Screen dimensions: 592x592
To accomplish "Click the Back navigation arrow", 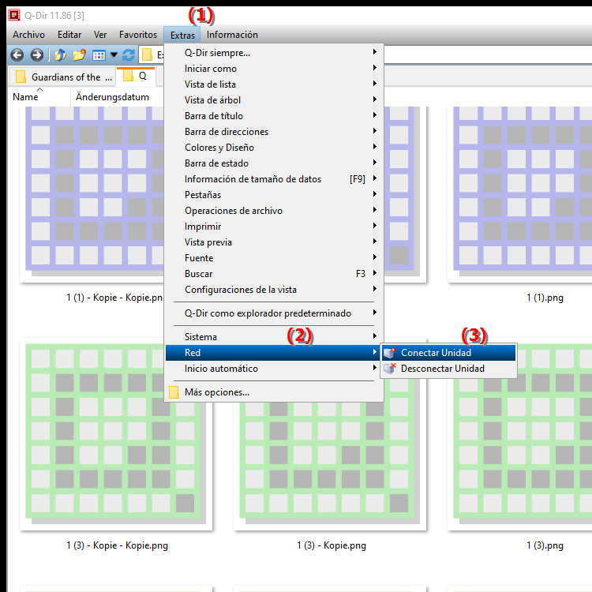I will pyautogui.click(x=17, y=55).
